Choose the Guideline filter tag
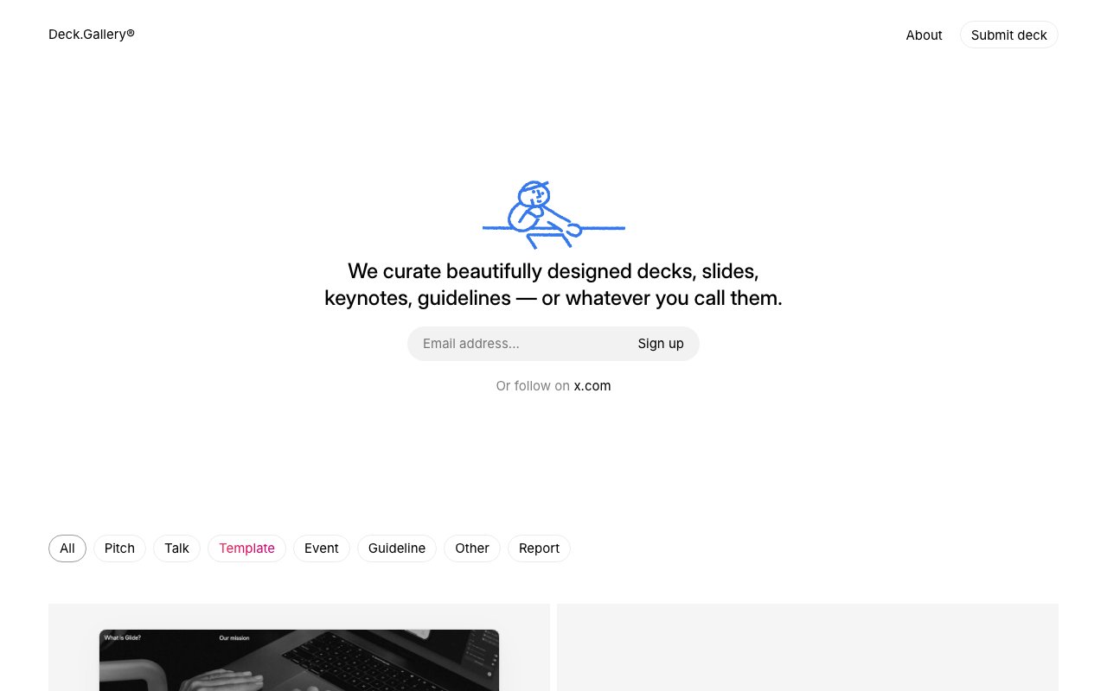The width and height of the screenshot is (1107, 691). point(397,548)
